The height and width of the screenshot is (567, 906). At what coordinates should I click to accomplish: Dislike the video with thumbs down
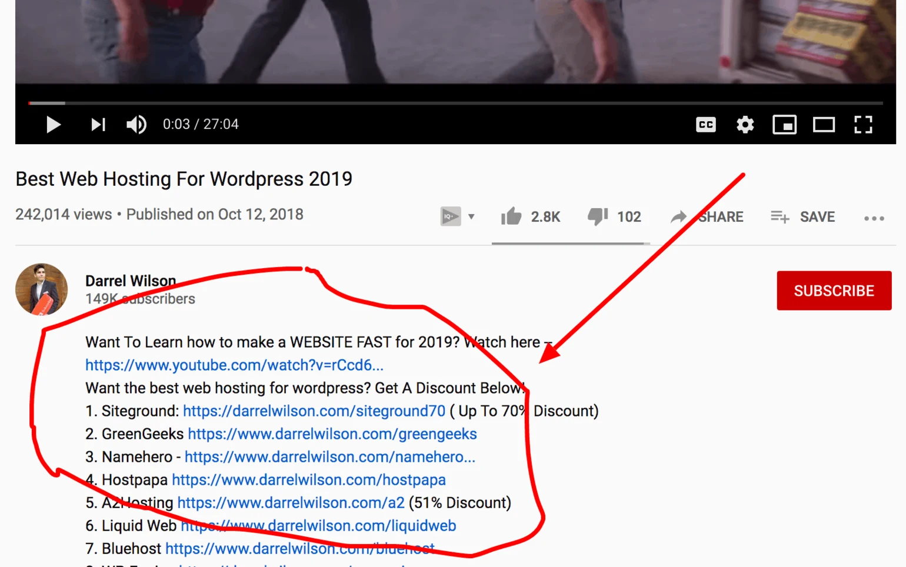point(614,216)
